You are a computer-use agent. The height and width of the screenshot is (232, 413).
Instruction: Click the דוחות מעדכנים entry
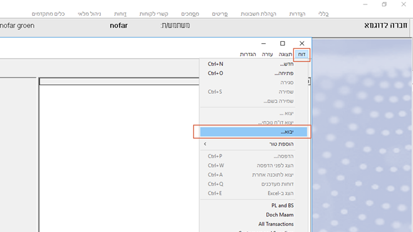254,184
